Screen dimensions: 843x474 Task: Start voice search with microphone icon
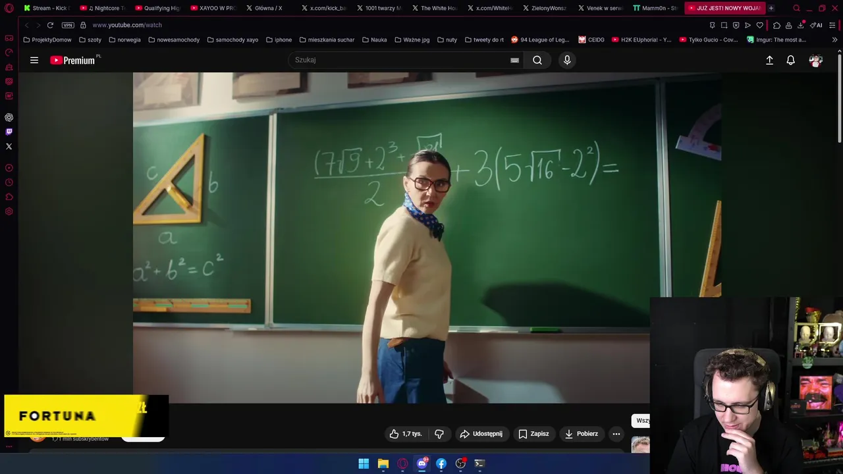(567, 60)
